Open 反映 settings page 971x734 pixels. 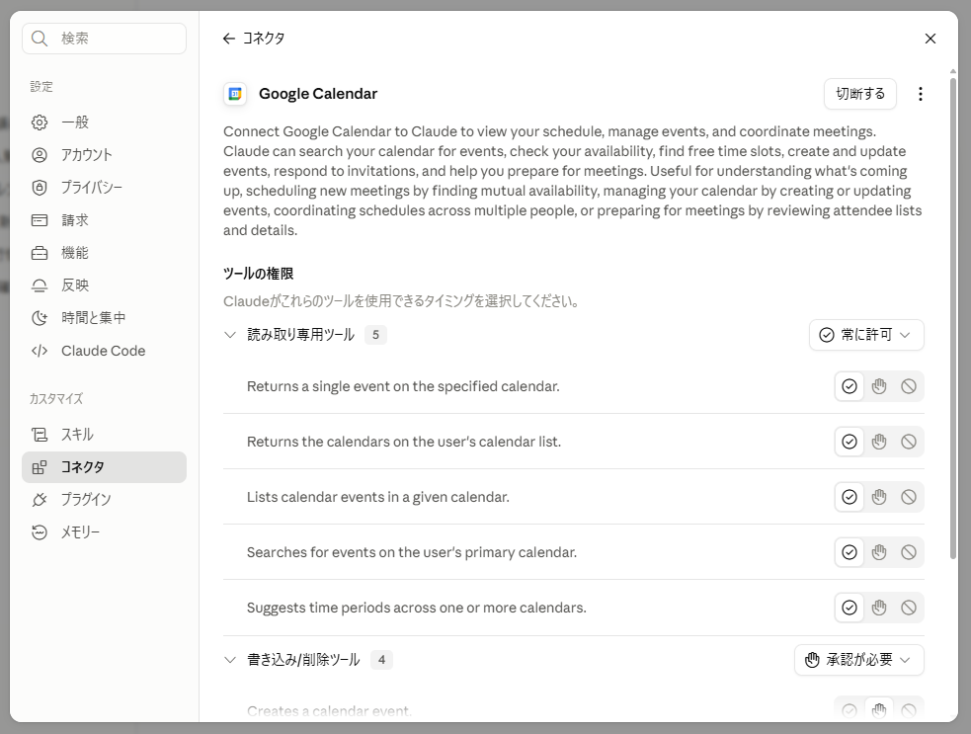(104, 285)
